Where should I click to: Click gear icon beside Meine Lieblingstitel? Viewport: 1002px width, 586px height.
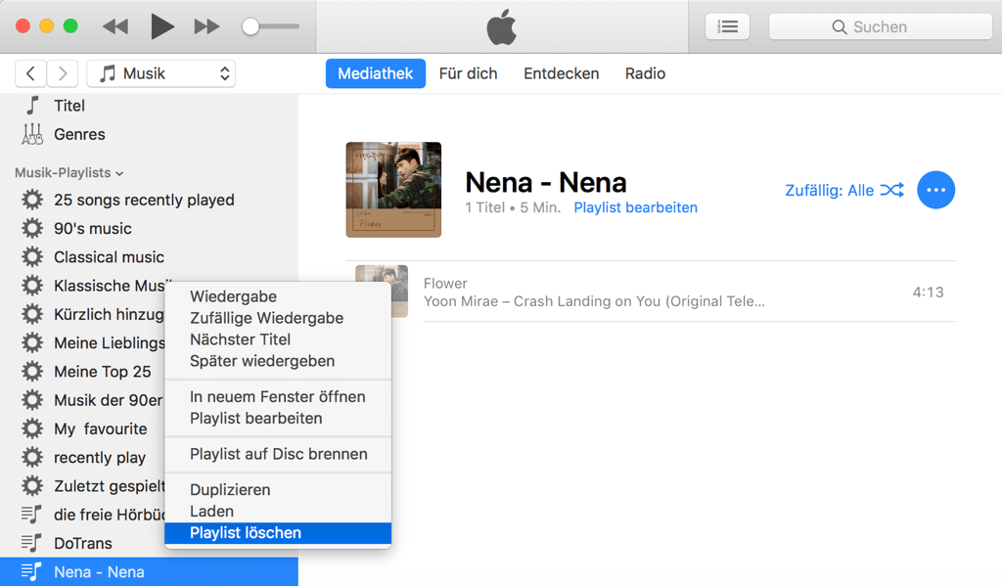click(x=32, y=343)
